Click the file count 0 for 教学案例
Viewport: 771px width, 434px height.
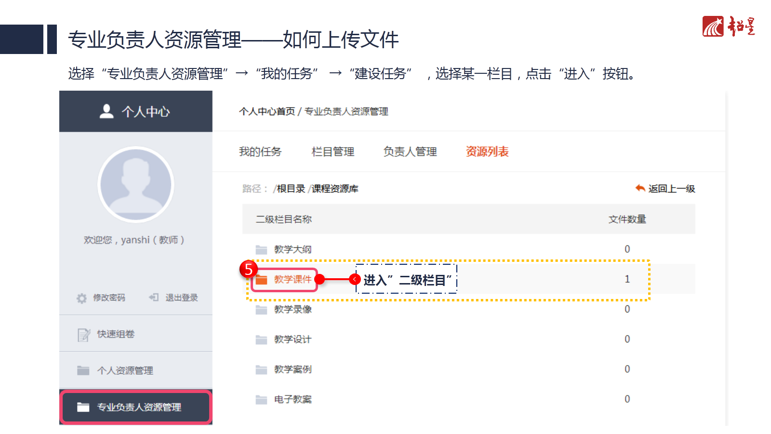click(x=627, y=369)
